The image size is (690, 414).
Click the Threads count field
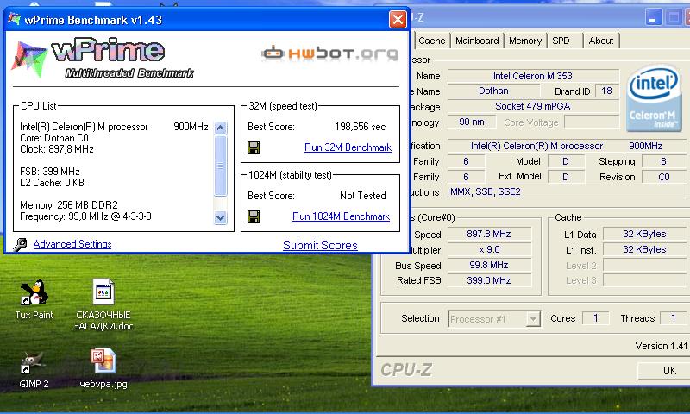click(673, 318)
